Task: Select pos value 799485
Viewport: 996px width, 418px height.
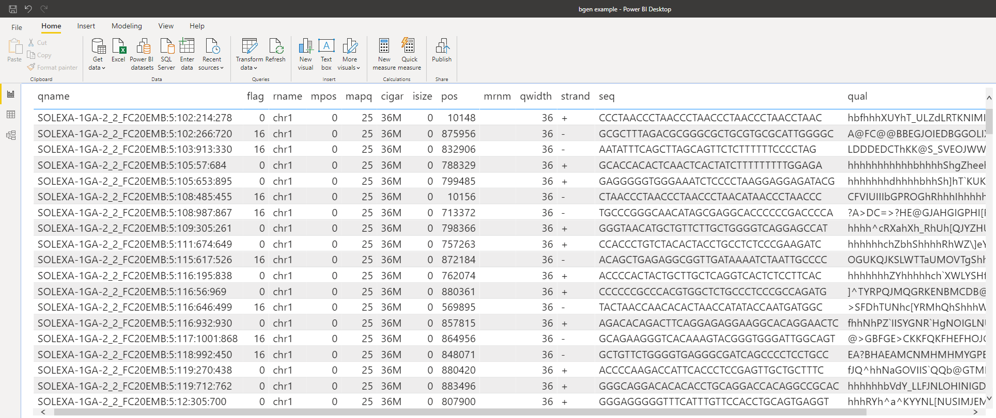Action: click(x=458, y=181)
